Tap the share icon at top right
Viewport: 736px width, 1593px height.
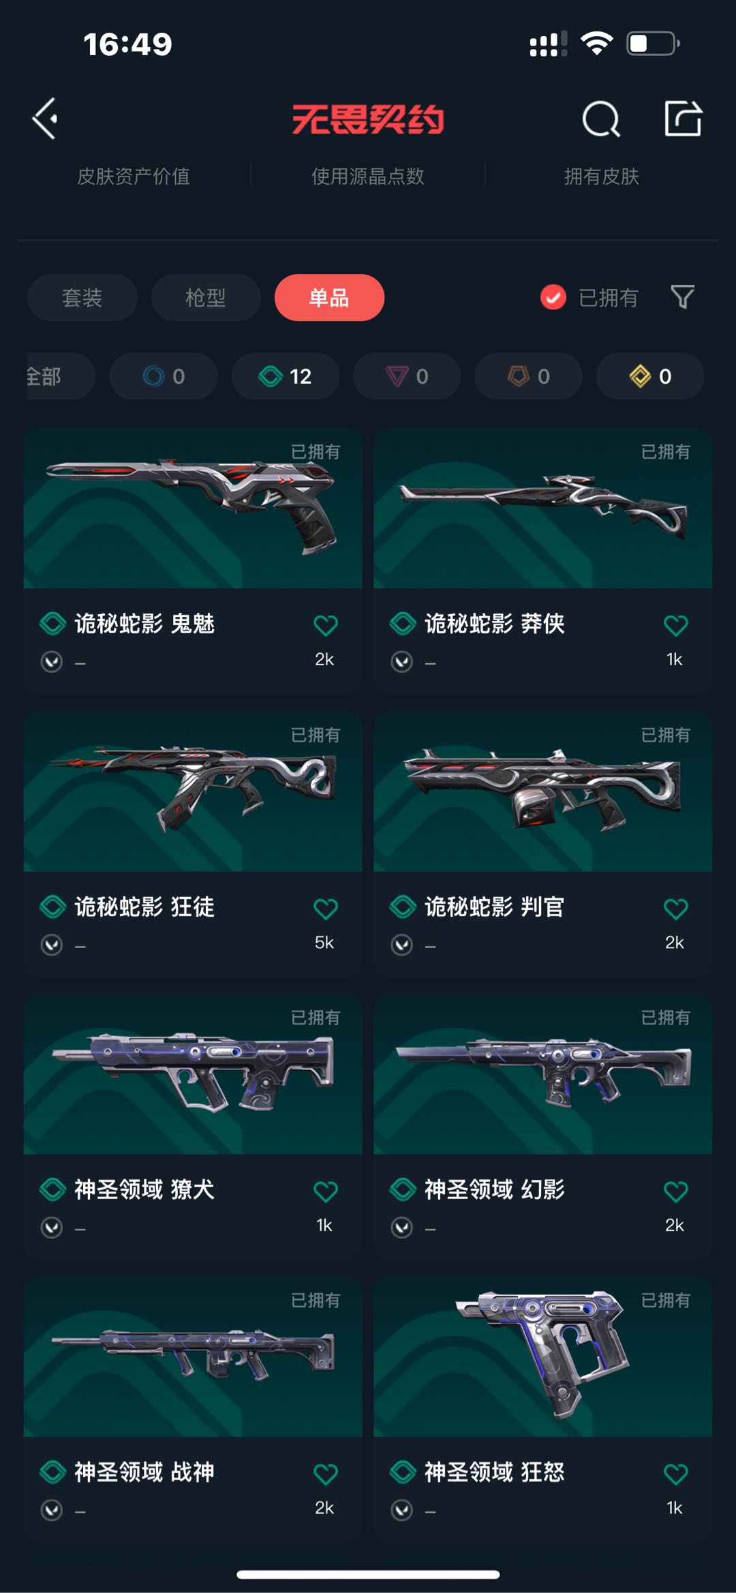click(x=683, y=119)
